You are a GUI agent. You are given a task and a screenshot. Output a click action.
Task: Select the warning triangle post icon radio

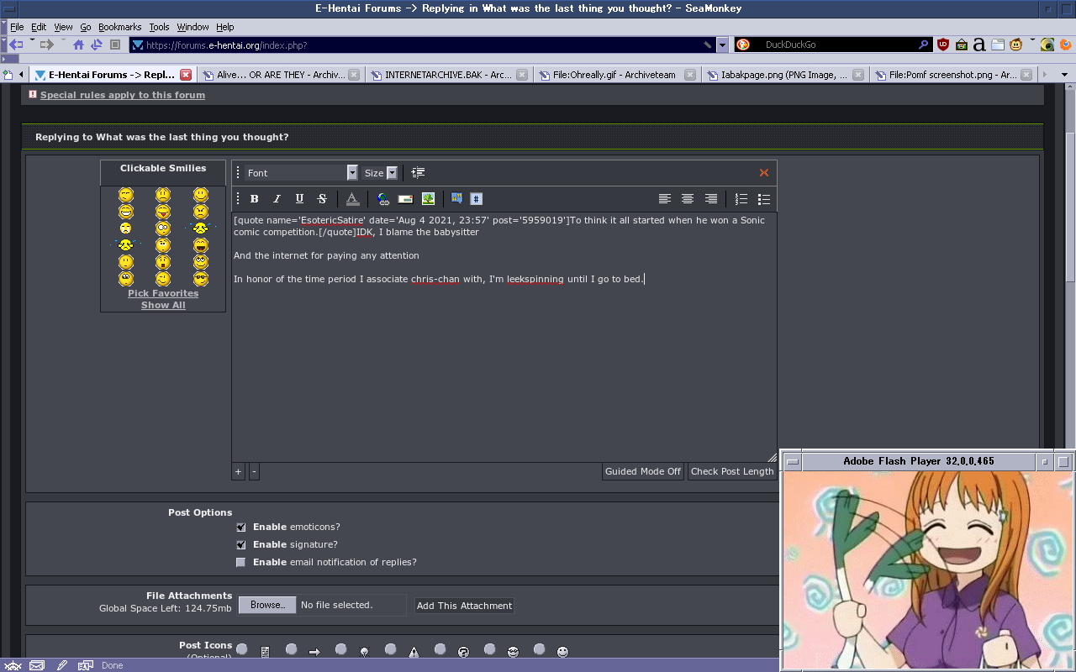coord(391,649)
